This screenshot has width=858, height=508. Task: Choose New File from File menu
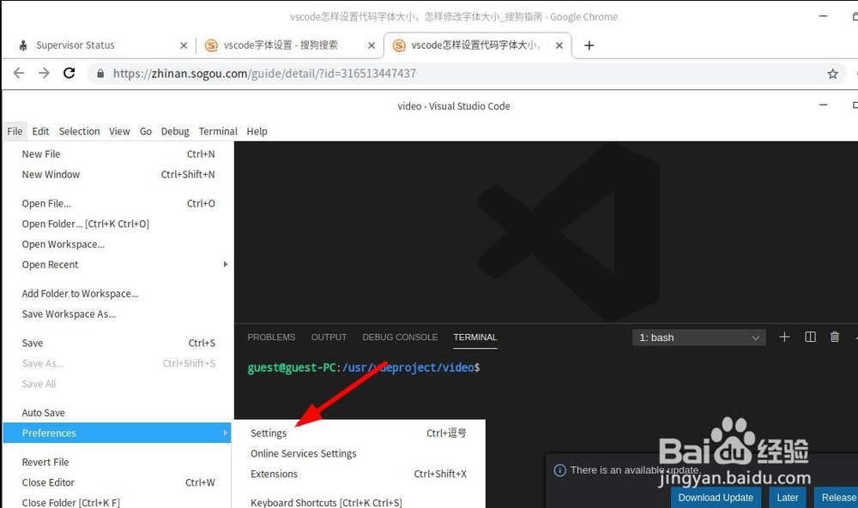pyautogui.click(x=118, y=154)
